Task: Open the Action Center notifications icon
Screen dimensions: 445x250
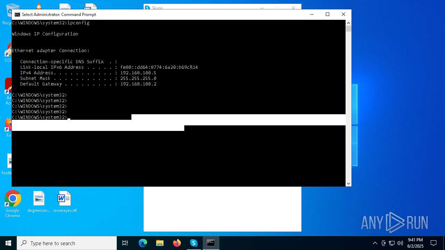Action: pos(434,243)
